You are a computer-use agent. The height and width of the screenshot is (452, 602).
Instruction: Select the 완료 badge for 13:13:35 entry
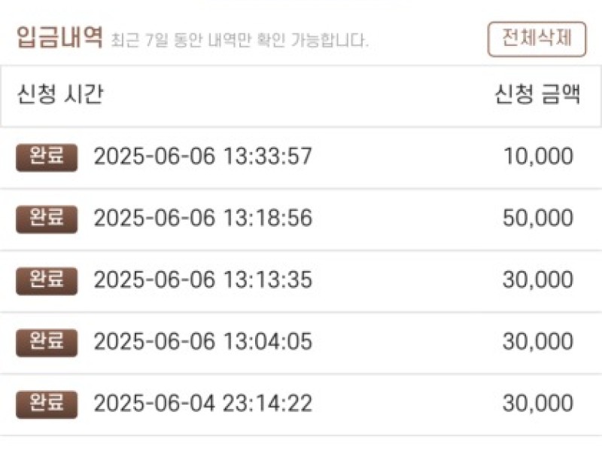click(x=47, y=280)
